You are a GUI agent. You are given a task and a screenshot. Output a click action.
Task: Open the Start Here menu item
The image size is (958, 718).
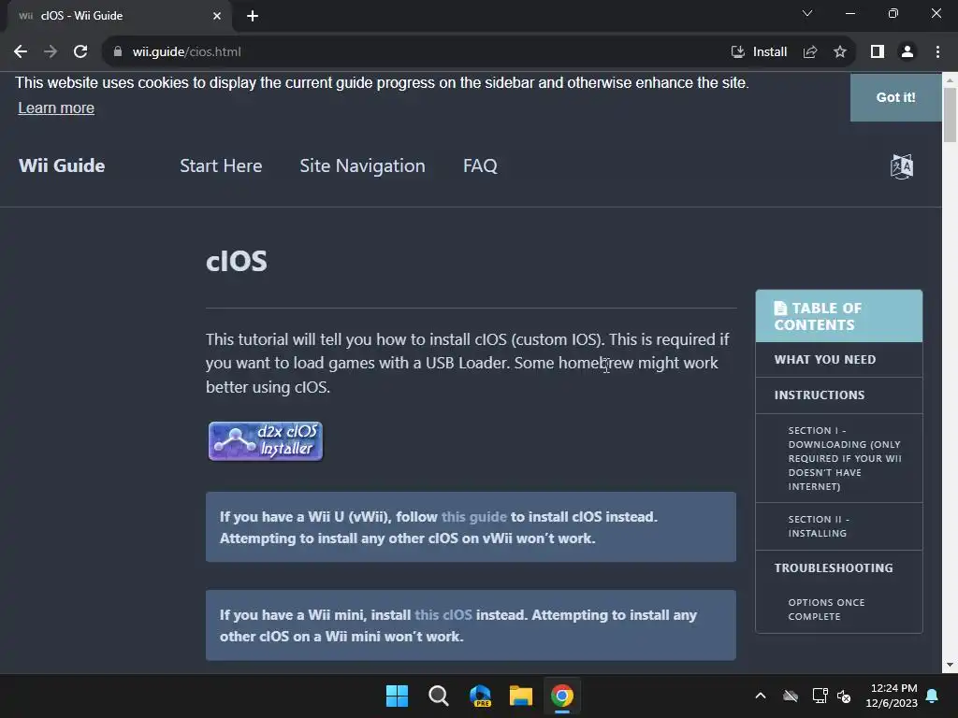tap(221, 165)
